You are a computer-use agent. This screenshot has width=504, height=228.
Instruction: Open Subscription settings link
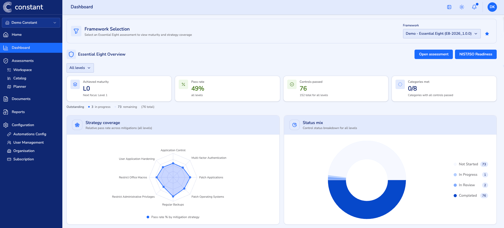tap(23, 159)
